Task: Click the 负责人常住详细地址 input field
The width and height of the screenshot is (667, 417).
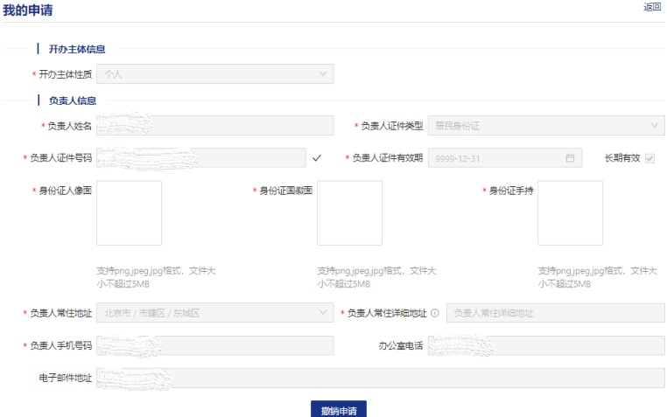Action: [555, 313]
